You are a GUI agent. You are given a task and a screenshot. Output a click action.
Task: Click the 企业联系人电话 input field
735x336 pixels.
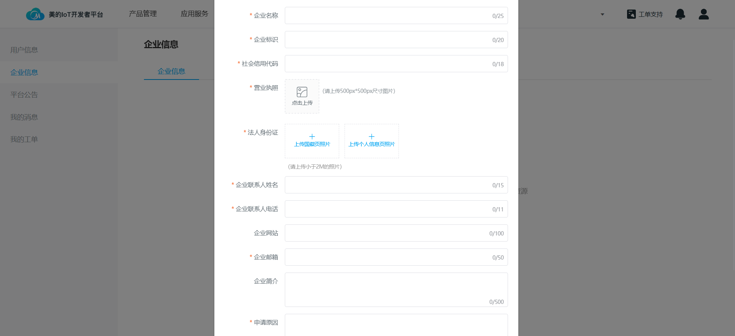(x=387, y=209)
